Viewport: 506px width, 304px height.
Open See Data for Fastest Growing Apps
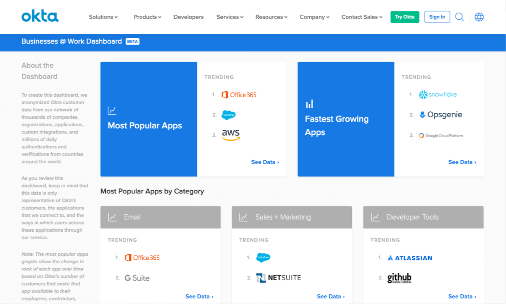point(462,162)
